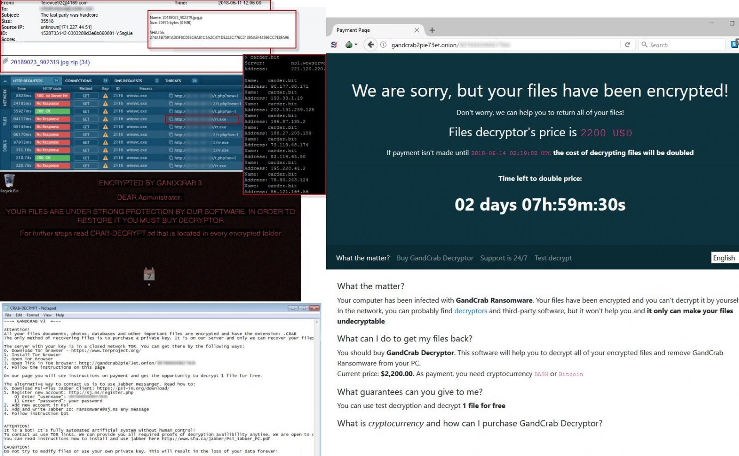Viewport: 739px width, 456px height.
Task: Switch to Support is 24/7 tab
Action: click(503, 258)
